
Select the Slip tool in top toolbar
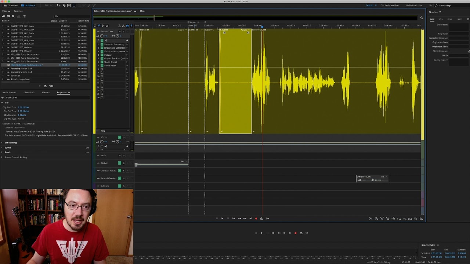point(69,5)
